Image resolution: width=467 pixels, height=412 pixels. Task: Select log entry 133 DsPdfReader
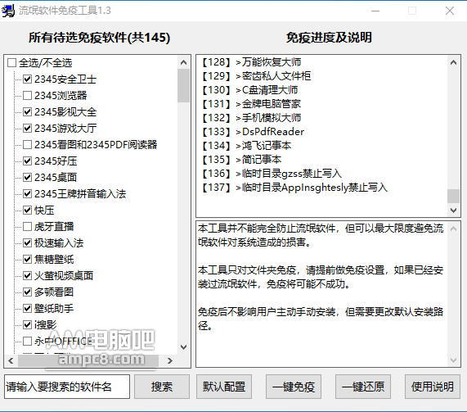[x=254, y=132]
